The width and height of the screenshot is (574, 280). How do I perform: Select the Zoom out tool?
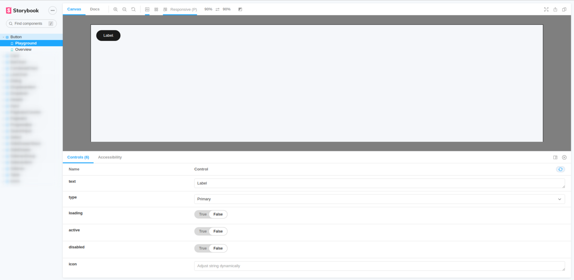(x=124, y=9)
